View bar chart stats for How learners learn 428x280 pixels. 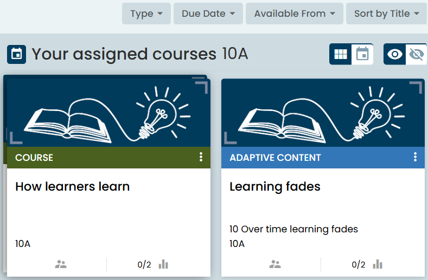pyautogui.click(x=163, y=264)
